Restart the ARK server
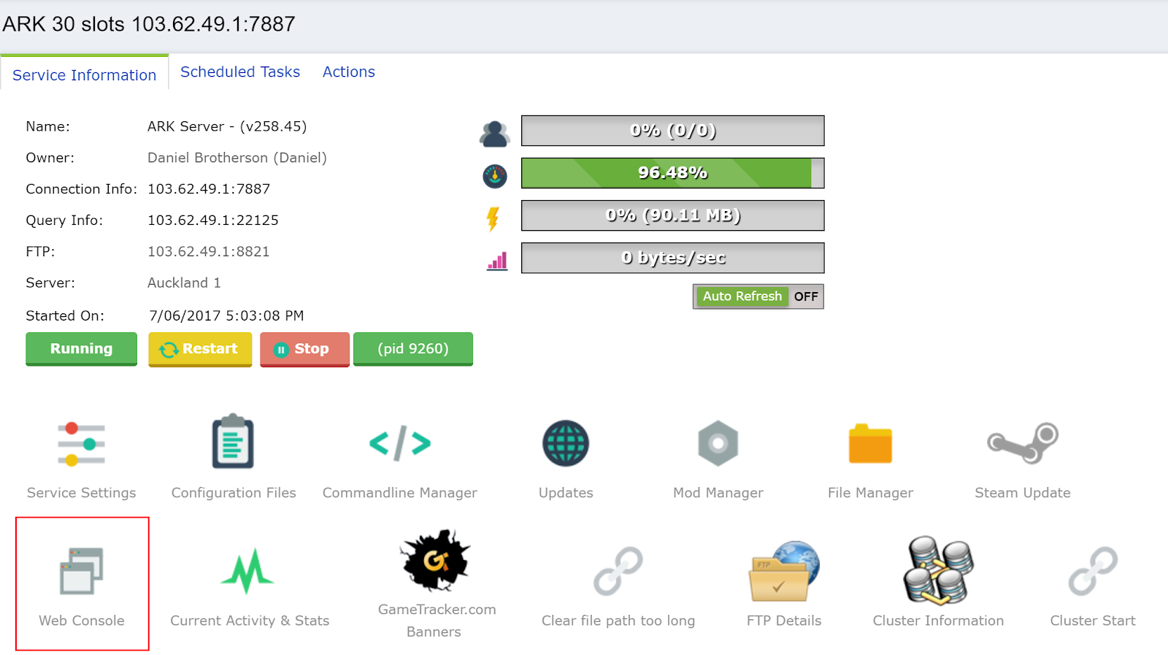 click(200, 349)
